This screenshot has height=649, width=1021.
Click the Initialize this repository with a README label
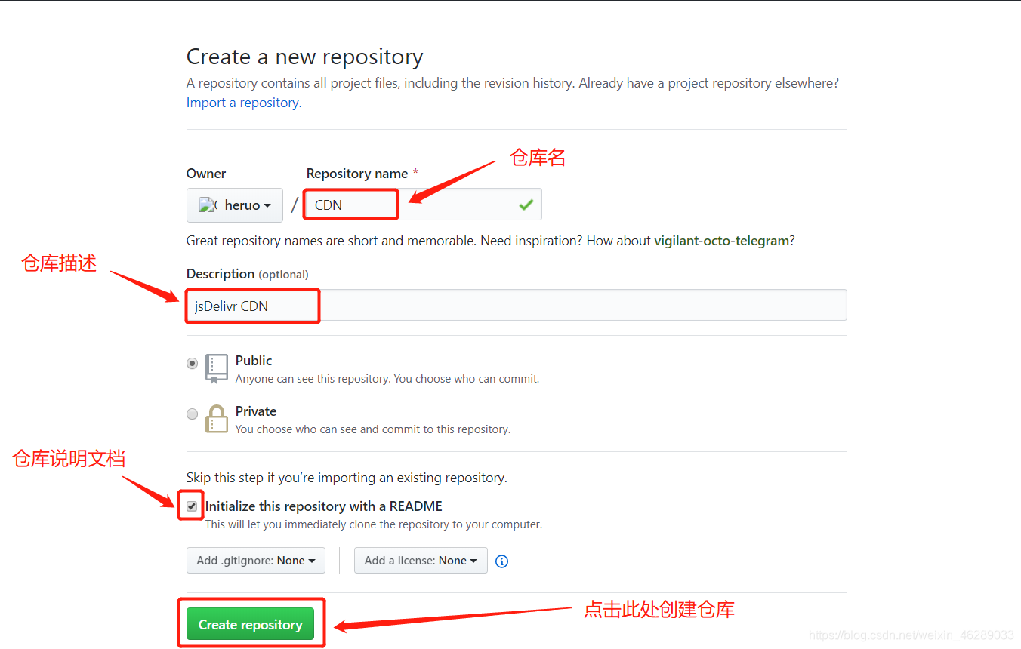click(324, 506)
